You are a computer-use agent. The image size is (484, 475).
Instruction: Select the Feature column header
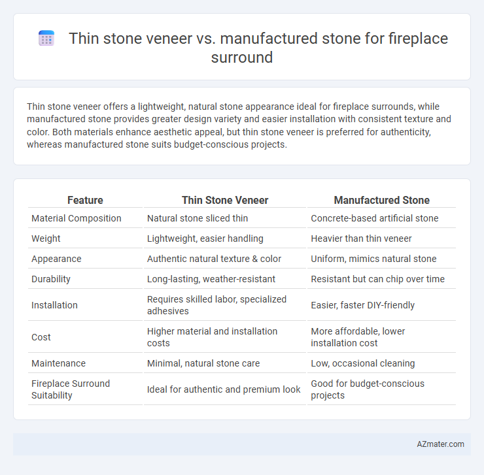pos(85,200)
